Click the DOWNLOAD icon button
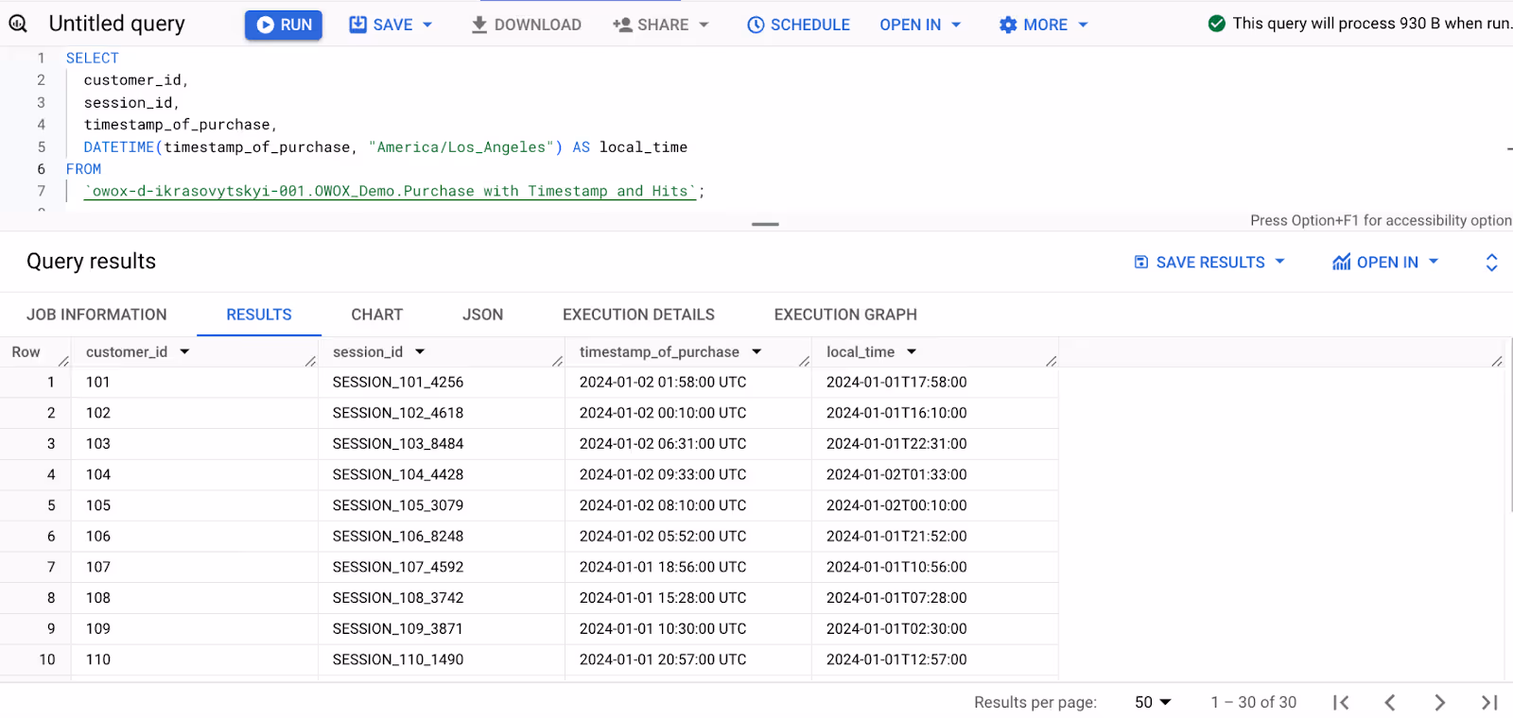Screen dimensions: 1513x718 [479, 25]
